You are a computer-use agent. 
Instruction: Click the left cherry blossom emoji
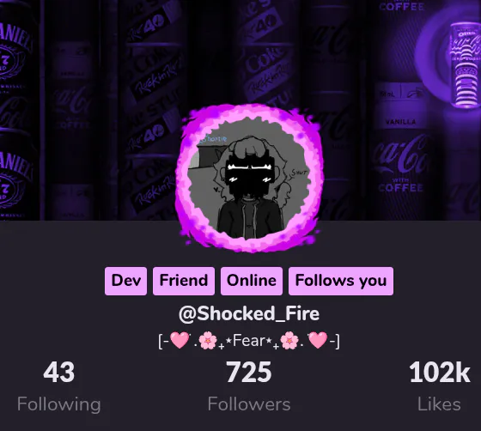[x=208, y=341]
